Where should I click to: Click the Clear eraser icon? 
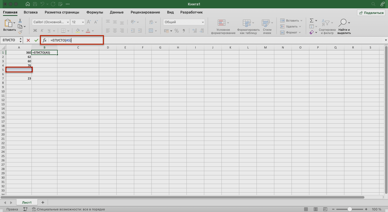pyautogui.click(x=312, y=32)
